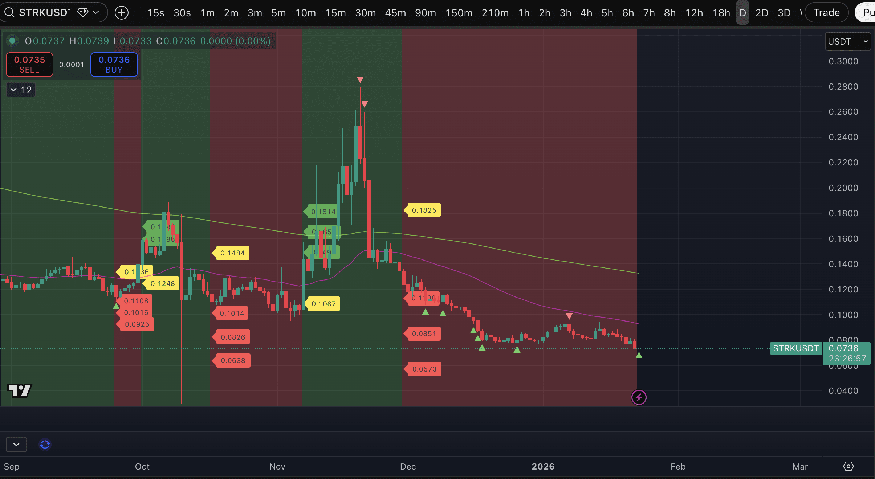
Task: Select the D daily timeframe
Action: click(x=742, y=13)
